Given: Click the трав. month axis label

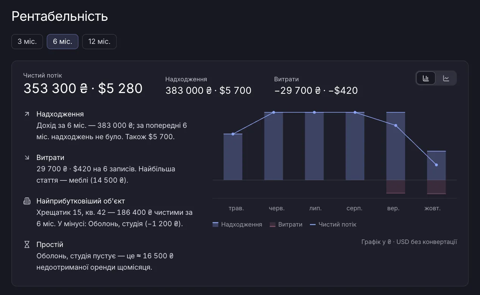Looking at the screenshot, I should [236, 208].
